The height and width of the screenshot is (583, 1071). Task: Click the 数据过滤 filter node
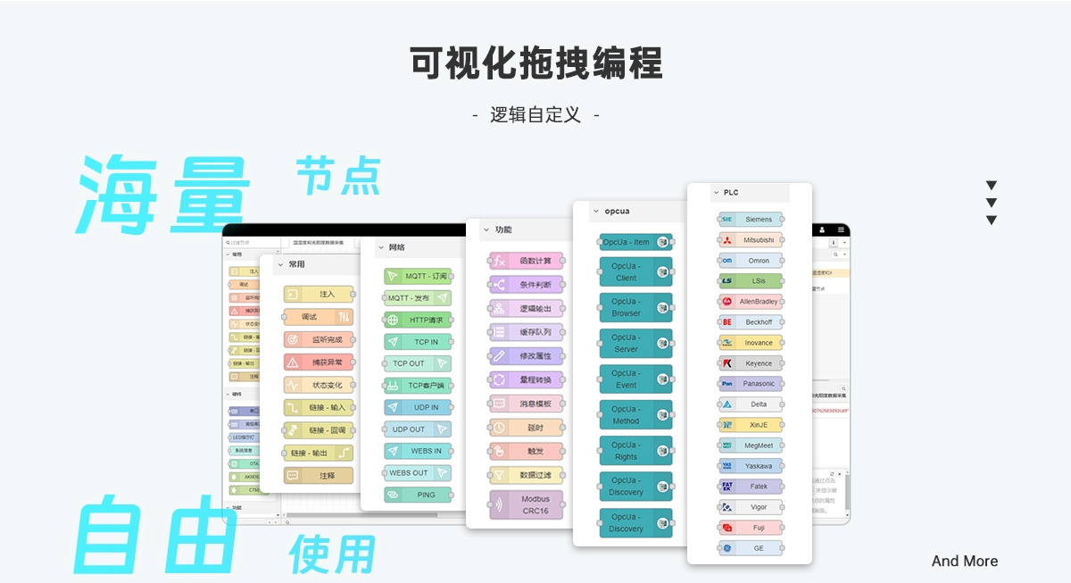point(526,476)
